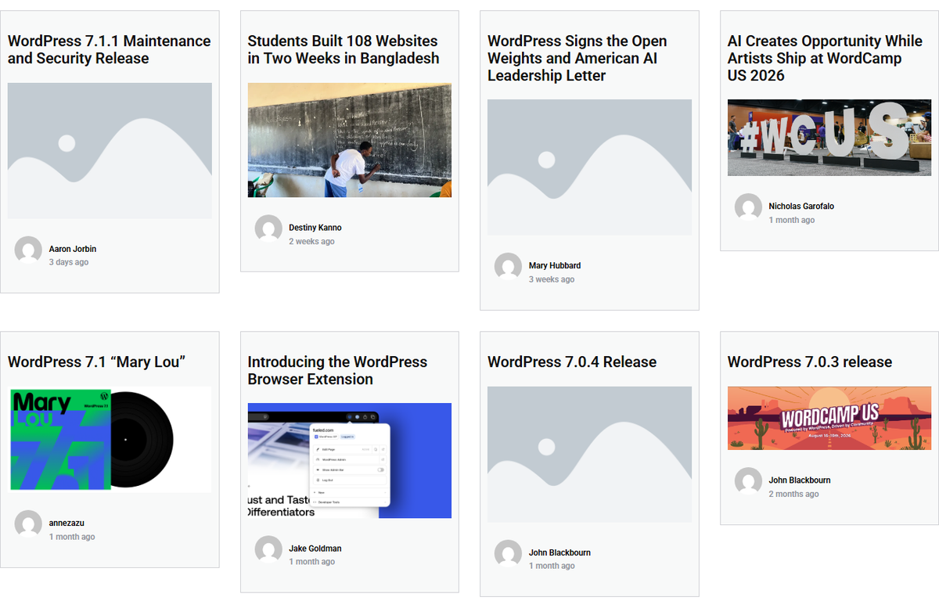Image resolution: width=939 pixels, height=608 pixels.
Task: Click "1 month ago" under Nicholas Garofalo
Action: point(792,220)
